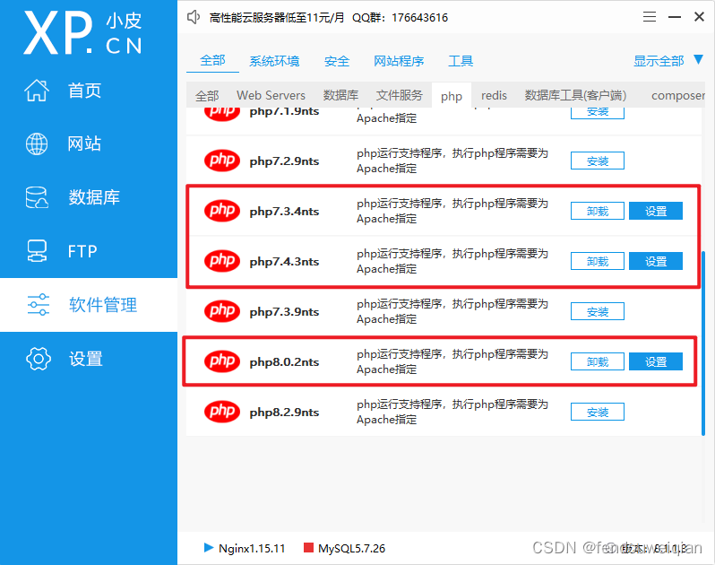
Task: Click the MySQL5.7.26 status label
Action: [x=351, y=548]
